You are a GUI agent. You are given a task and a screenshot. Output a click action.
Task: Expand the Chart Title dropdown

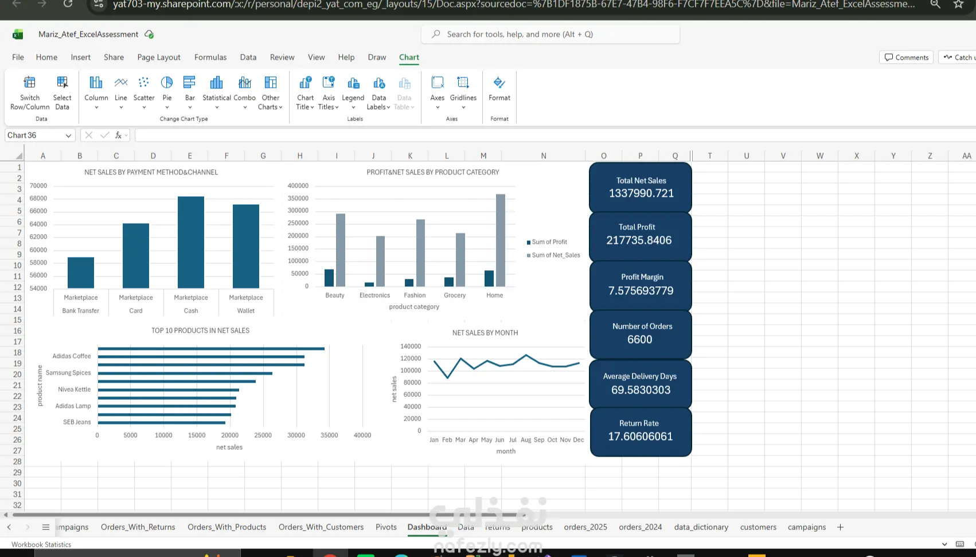point(305,93)
